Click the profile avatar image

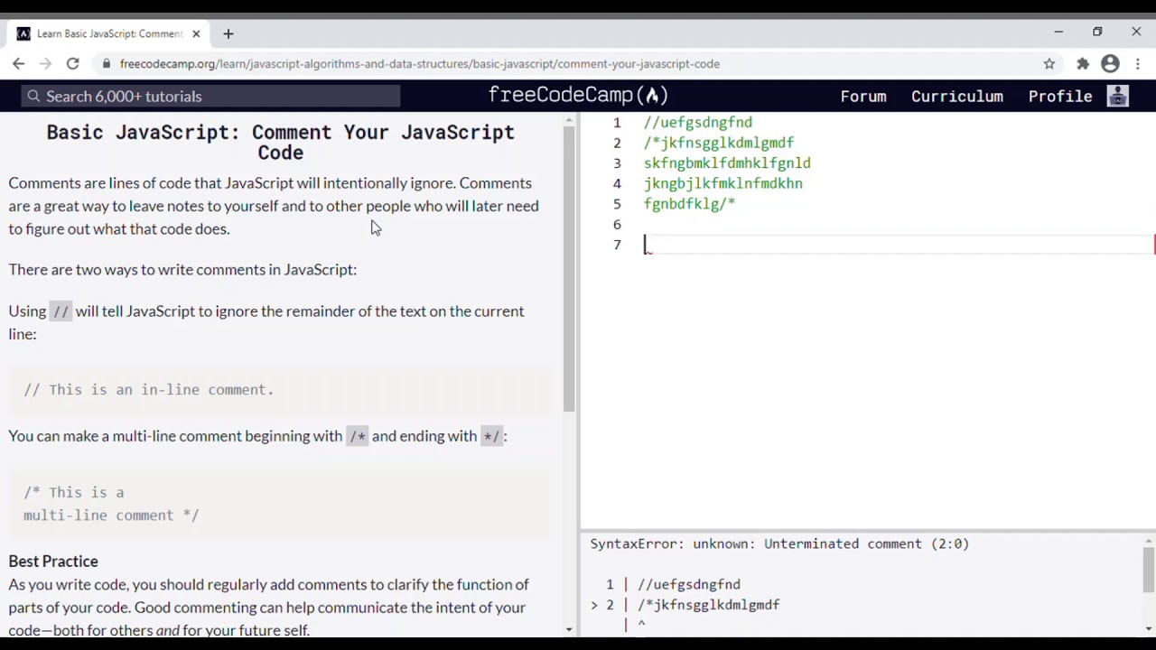coord(1118,96)
